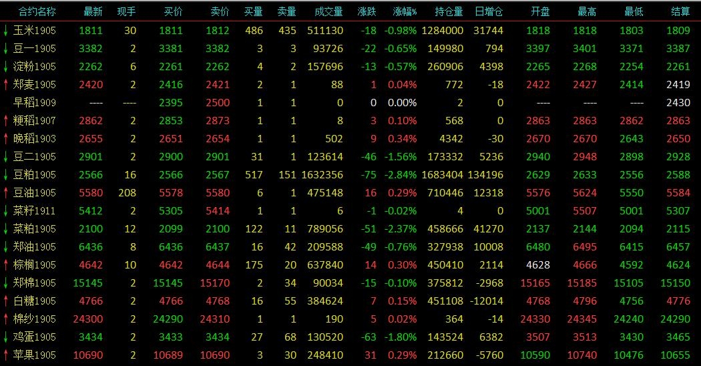Click the -1.56% change for 豆二1905
Image resolution: width=701 pixels, height=366 pixels.
coord(401,157)
